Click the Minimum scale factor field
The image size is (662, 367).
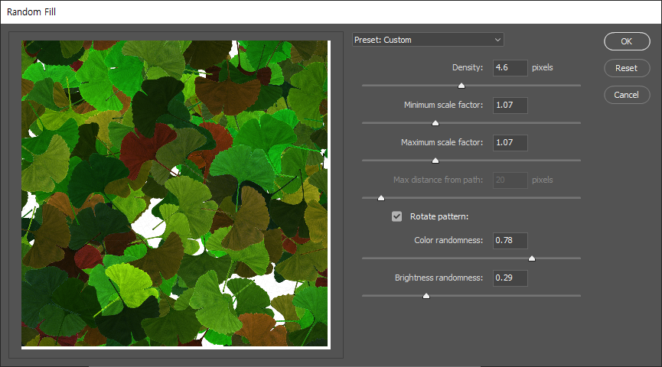point(510,105)
